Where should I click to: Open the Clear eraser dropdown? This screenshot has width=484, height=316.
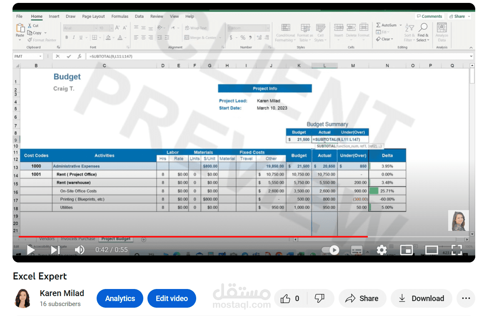(x=384, y=39)
